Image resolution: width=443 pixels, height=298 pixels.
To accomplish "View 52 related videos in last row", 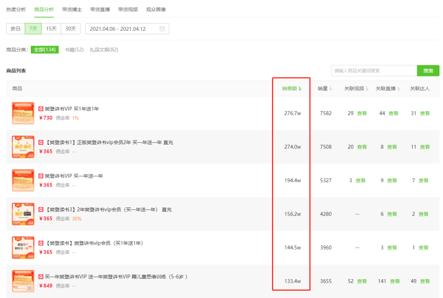I will 362,281.
